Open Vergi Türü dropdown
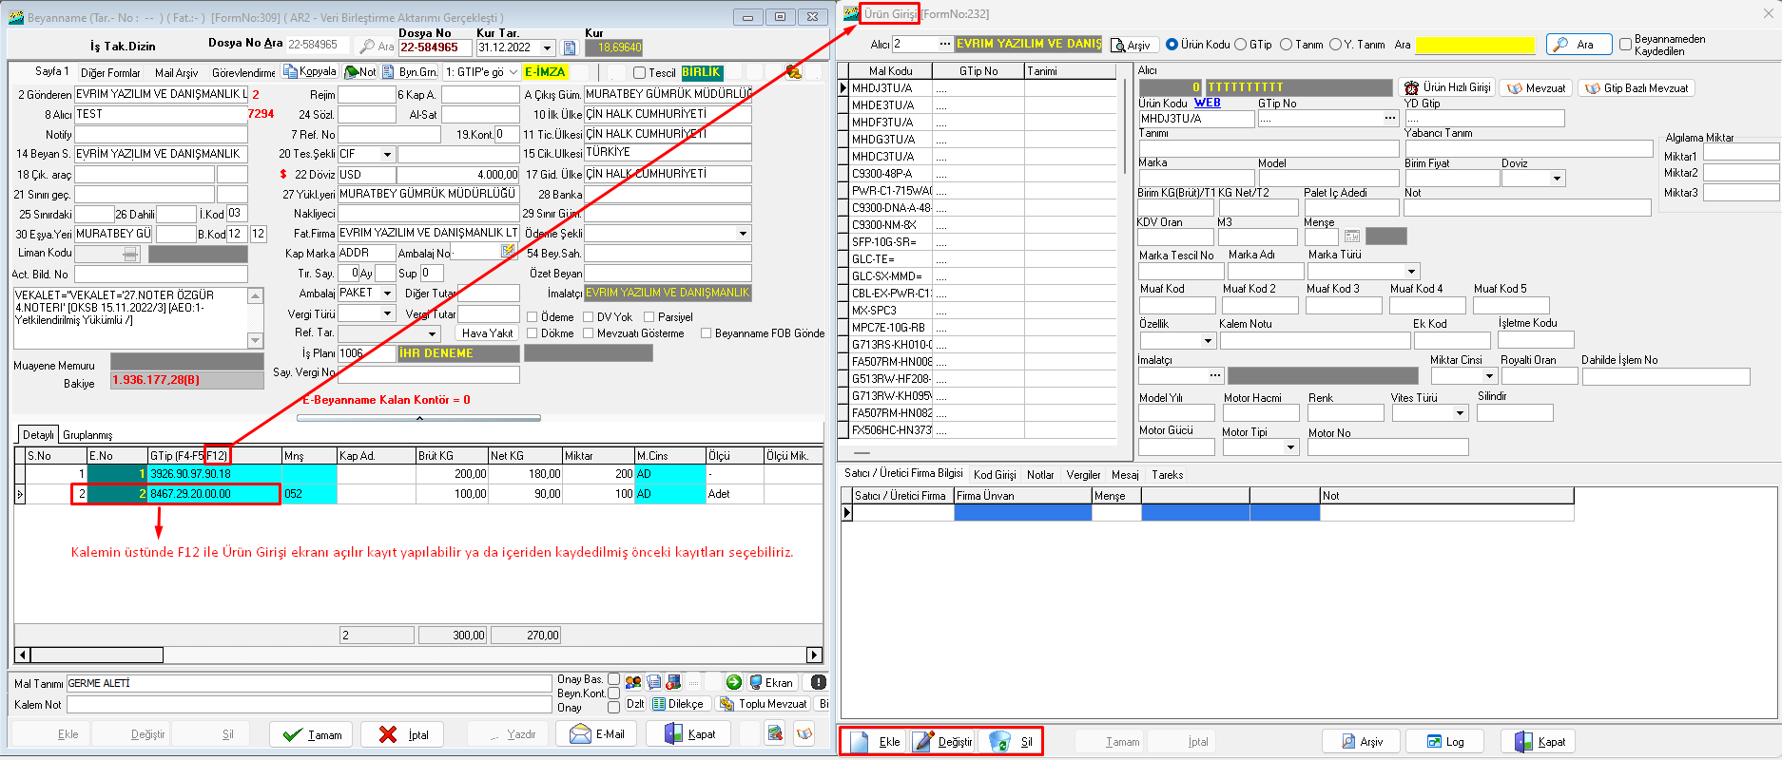Image resolution: width=1782 pixels, height=760 pixels. [x=387, y=313]
